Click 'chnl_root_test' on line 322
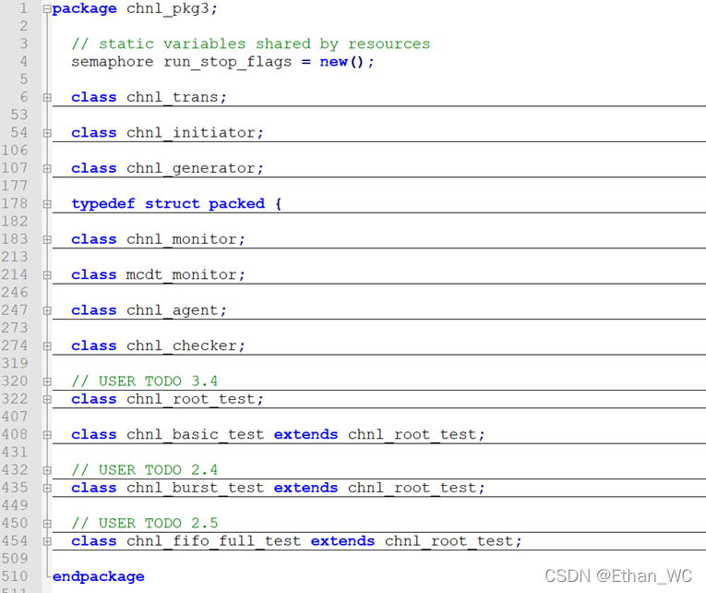This screenshot has width=706, height=593. pos(190,399)
